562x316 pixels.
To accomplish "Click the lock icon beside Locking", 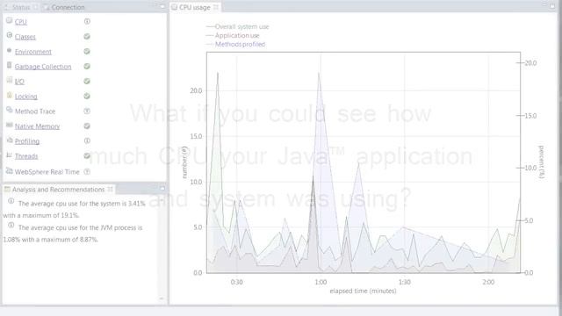I will [10, 96].
